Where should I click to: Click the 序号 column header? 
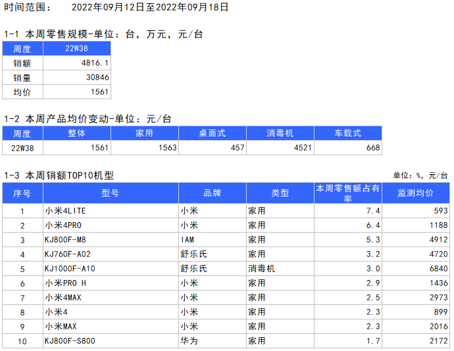point(22,193)
